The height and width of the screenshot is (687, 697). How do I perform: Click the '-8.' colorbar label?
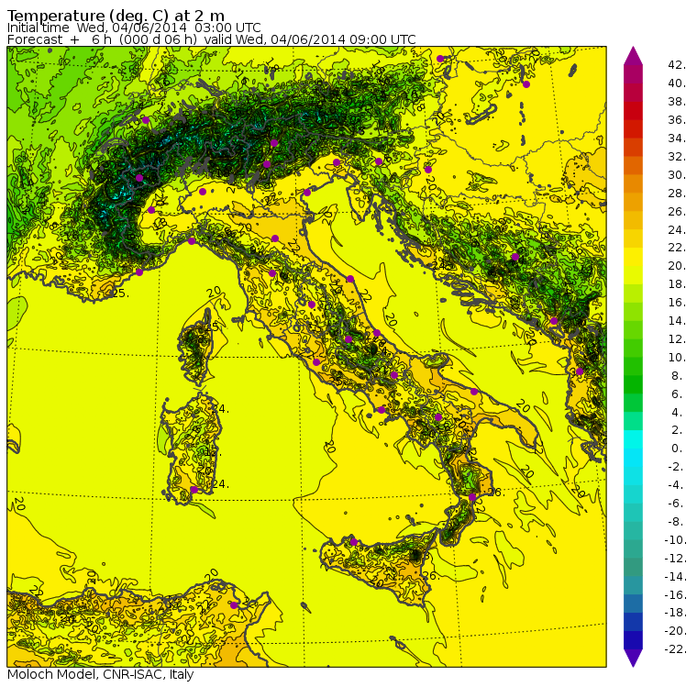point(676,521)
